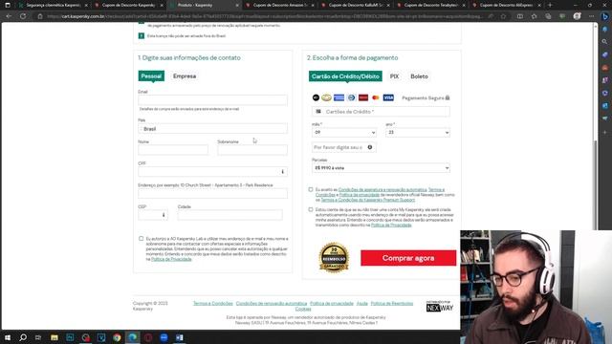Open the 'Cupom de Desconto Amazon' browser tab
612x344 pixels.
point(279,5)
